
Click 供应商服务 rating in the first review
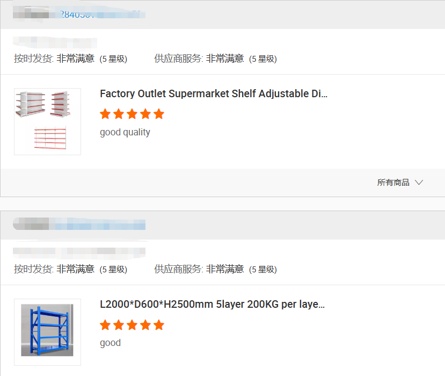tap(215, 59)
